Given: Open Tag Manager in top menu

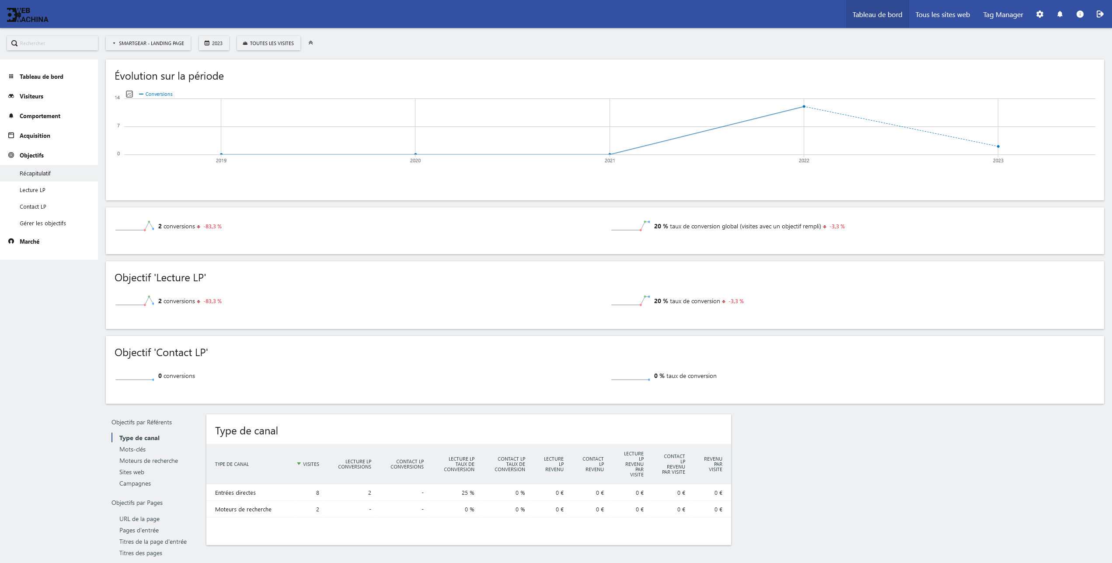Looking at the screenshot, I should pos(1003,14).
